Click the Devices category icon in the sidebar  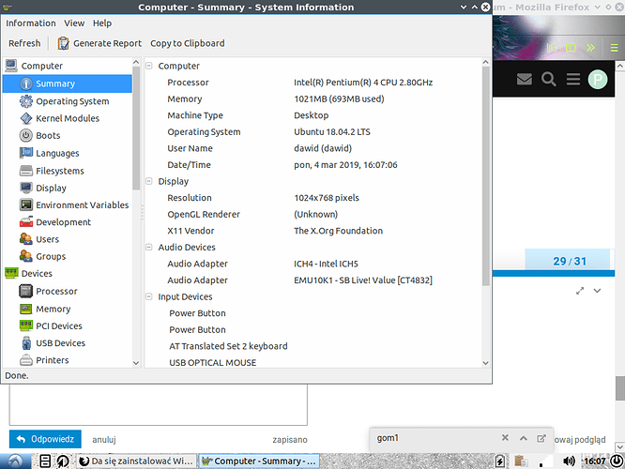pyautogui.click(x=11, y=273)
